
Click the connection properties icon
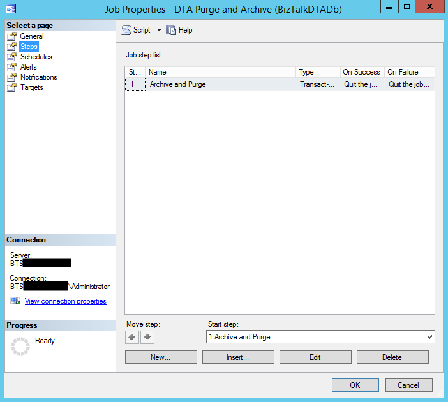pos(15,301)
